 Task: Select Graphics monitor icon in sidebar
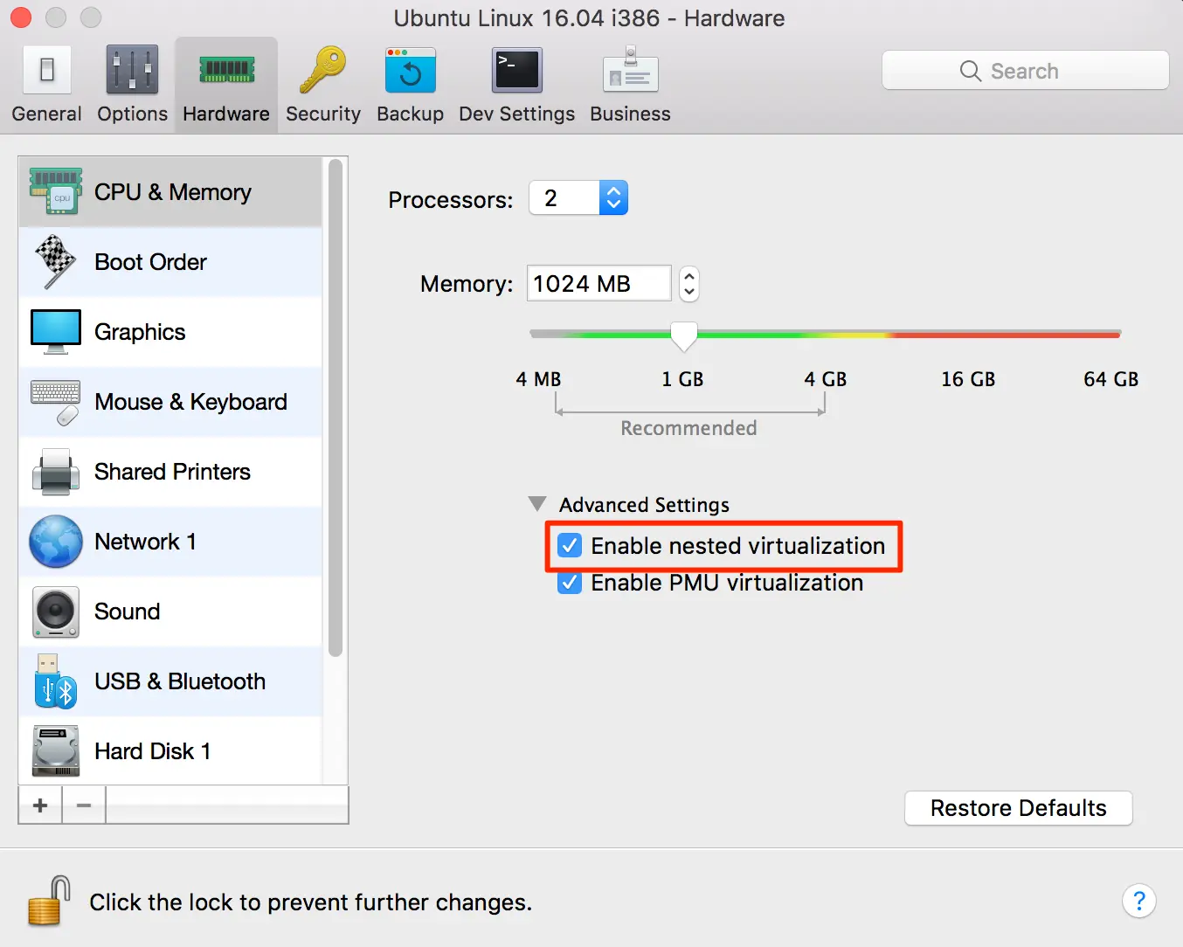(x=56, y=331)
